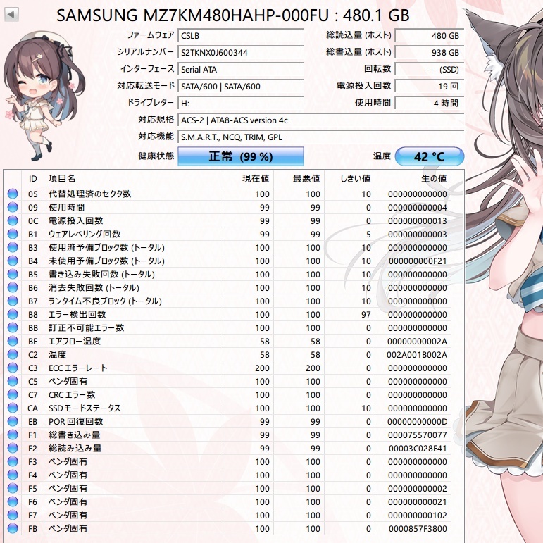Click status icon for row BE エアフロー温度
The image size is (543, 543).
pos(13,341)
